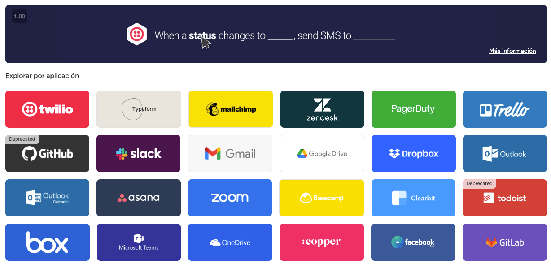Select the Basecamp tile

click(322, 198)
